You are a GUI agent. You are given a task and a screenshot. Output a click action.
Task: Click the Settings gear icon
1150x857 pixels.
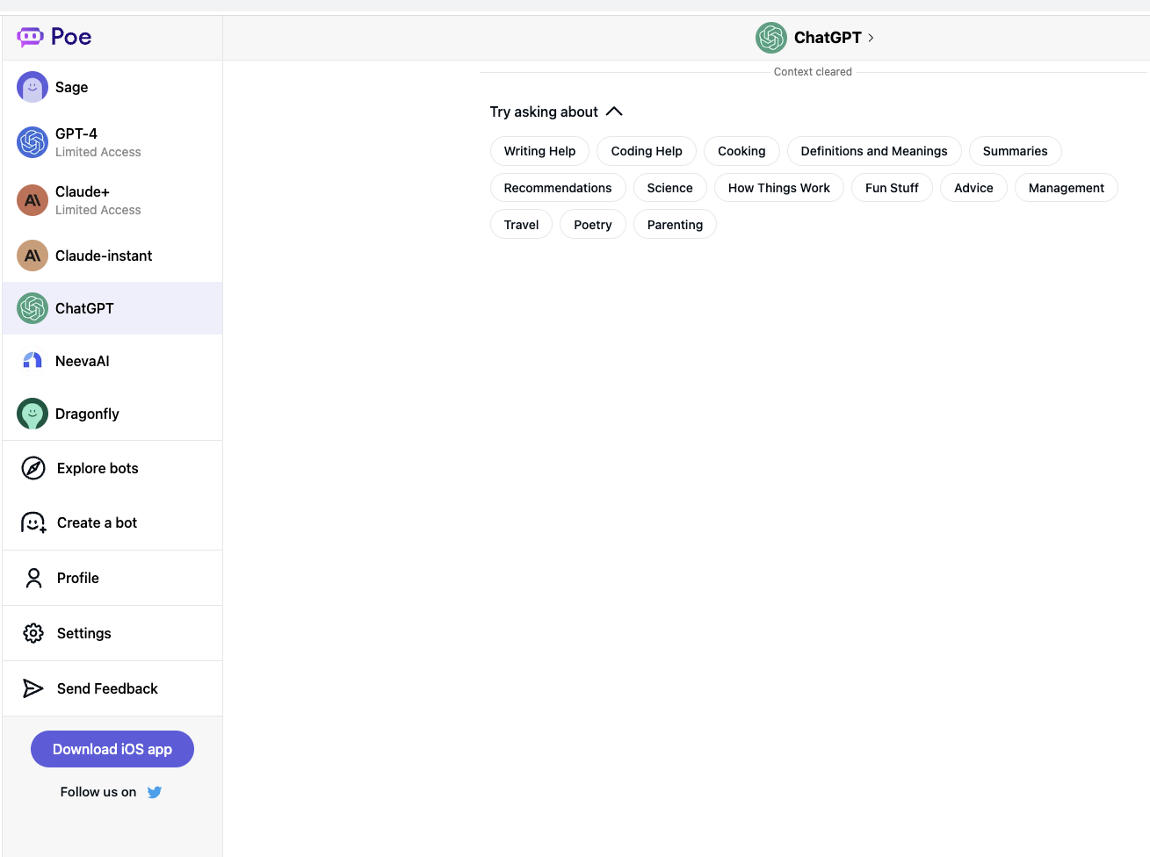coord(33,633)
